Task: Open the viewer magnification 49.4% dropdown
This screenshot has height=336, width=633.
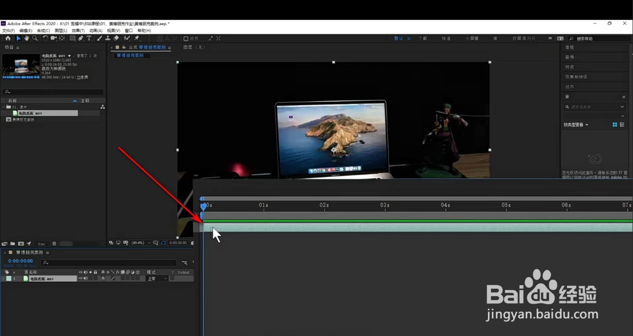Action: pyautogui.click(x=141, y=243)
